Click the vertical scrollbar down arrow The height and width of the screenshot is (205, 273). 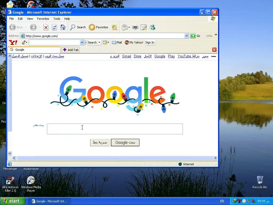pos(10,153)
